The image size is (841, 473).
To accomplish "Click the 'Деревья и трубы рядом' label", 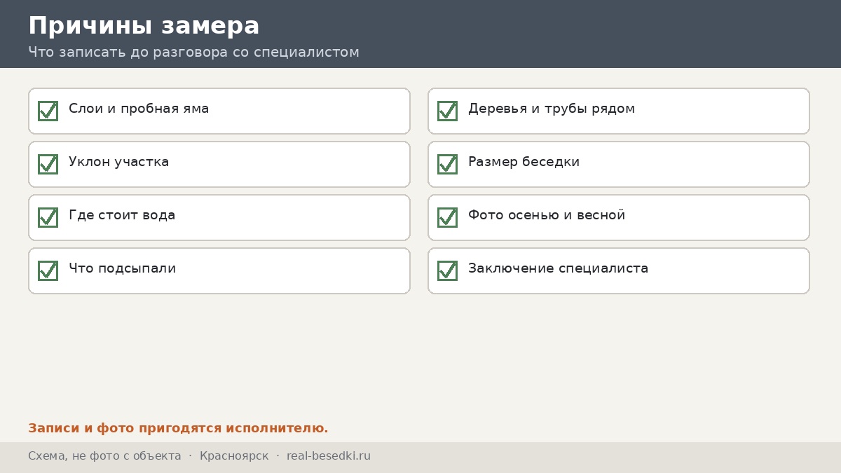I will point(552,109).
